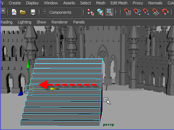Open the Proxy menu

(138, 3)
